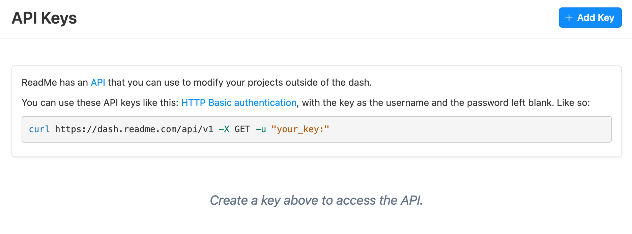
Task: Click the API Keys page heading
Action: click(x=44, y=18)
